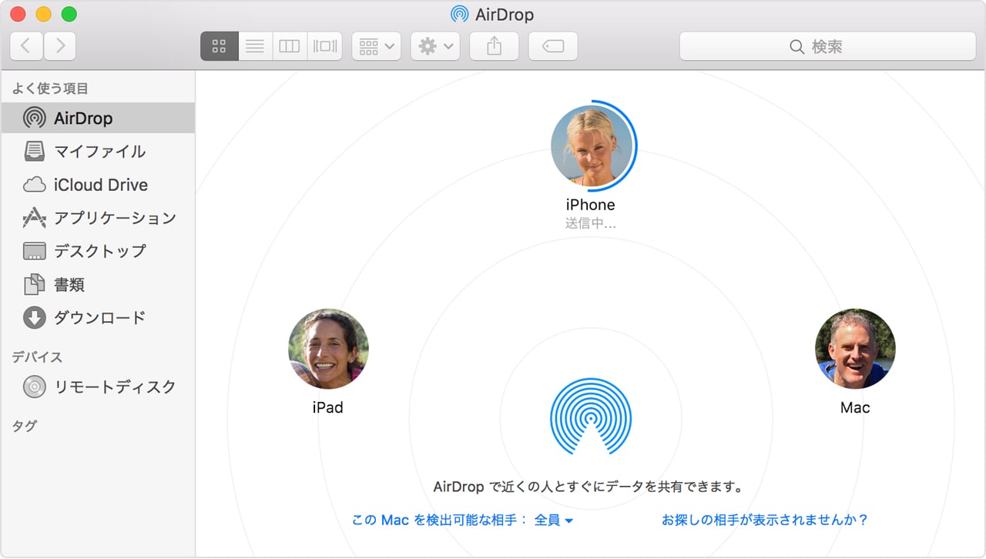
Task: Click the share toolbar button
Action: (x=494, y=46)
